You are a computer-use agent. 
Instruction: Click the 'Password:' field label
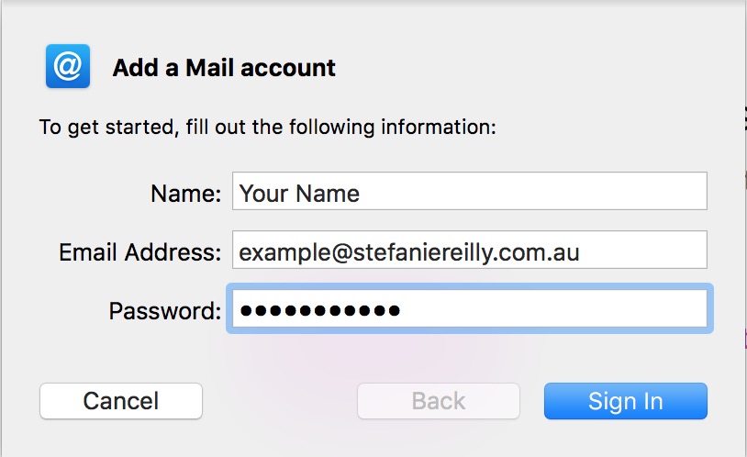tap(165, 311)
